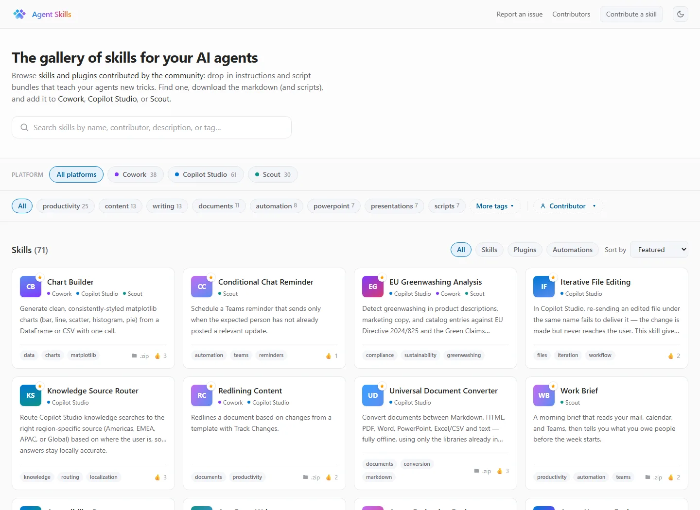Toggle dark mode moon icon
This screenshot has width=700, height=510.
pos(681,14)
